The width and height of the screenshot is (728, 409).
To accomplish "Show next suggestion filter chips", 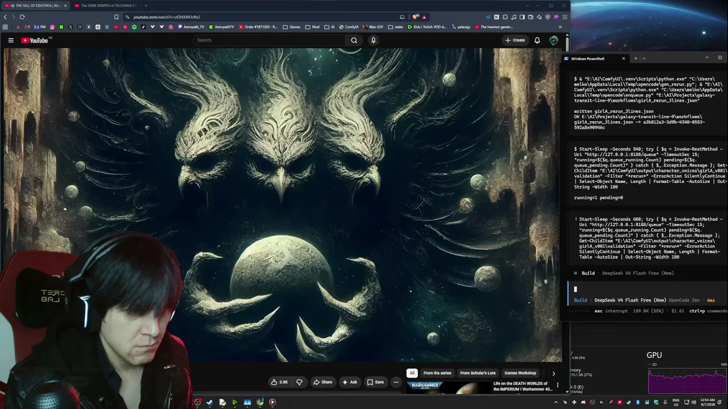I will [553, 373].
